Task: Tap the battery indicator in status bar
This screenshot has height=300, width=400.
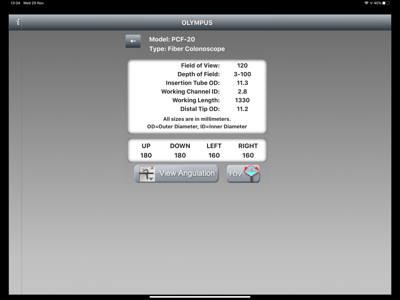Action: [x=386, y=3]
